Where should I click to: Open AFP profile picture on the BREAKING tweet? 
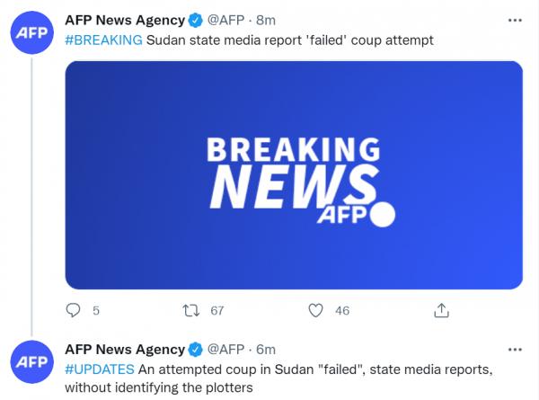point(32,33)
